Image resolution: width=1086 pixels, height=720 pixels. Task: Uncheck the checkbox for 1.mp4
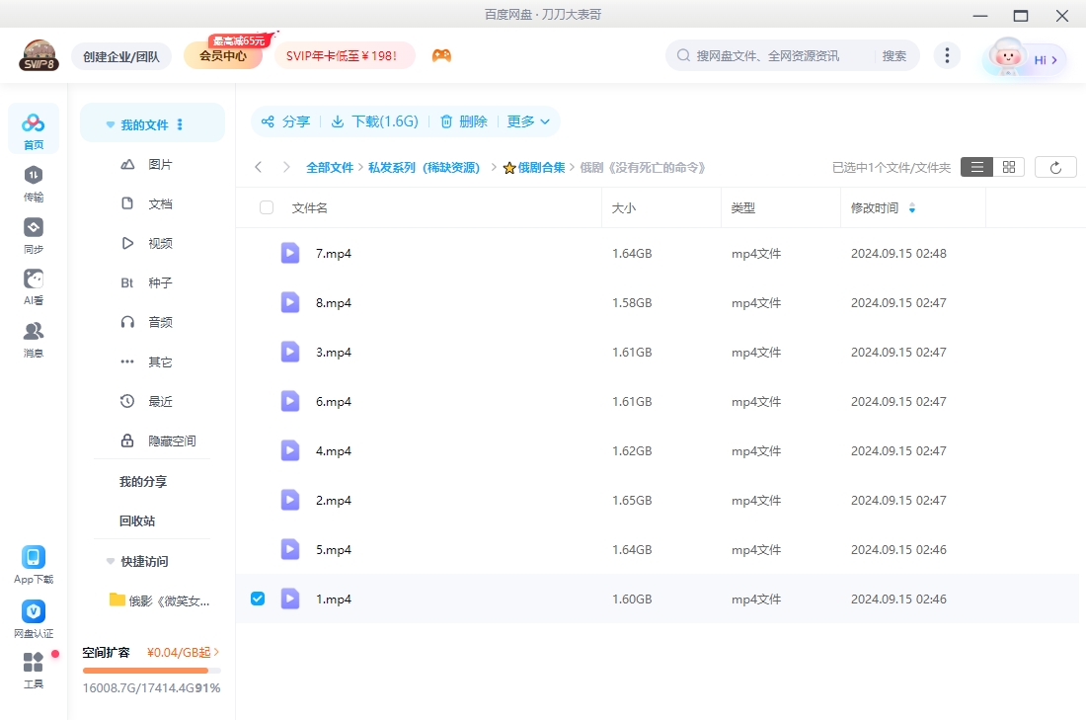258,599
